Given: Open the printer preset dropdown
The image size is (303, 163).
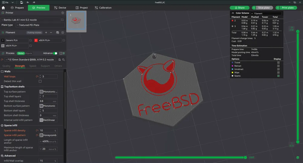Looking at the screenshot, I should [31, 20].
